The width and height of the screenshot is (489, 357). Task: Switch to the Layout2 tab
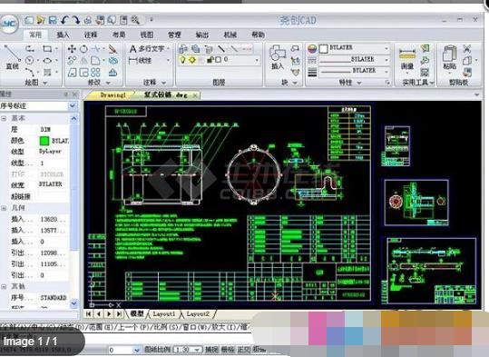click(x=198, y=314)
